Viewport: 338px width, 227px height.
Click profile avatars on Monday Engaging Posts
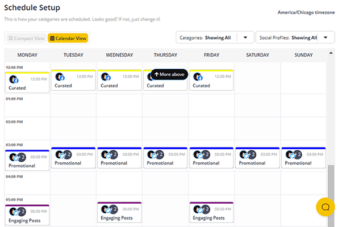click(18, 212)
